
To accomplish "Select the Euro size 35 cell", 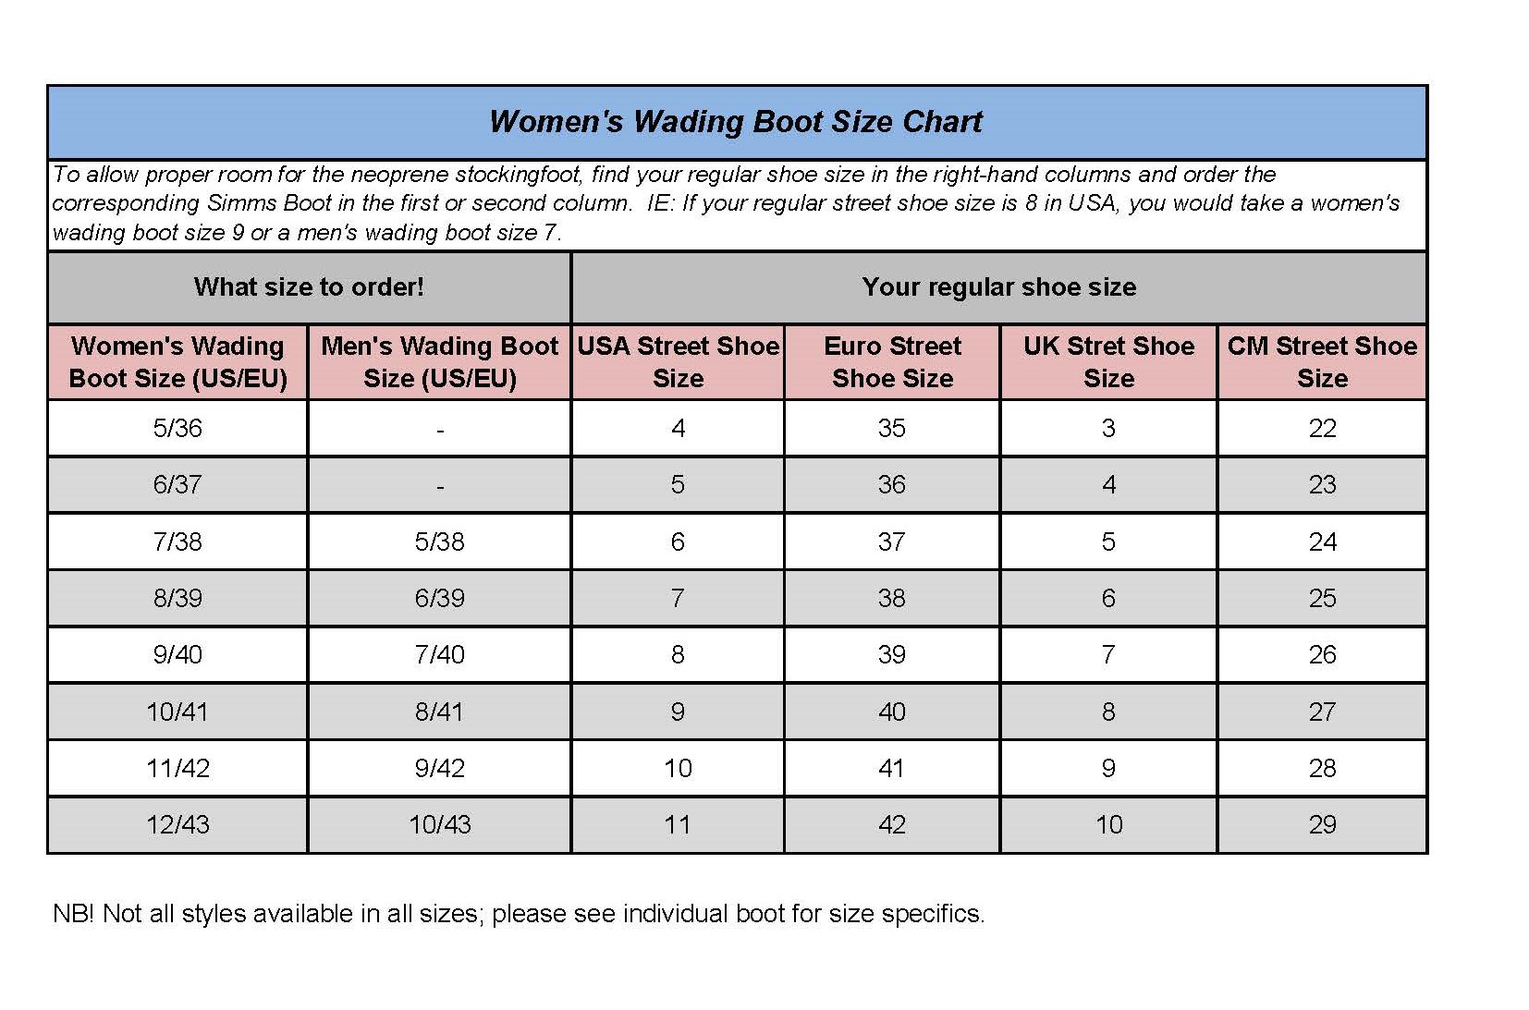I will tap(892, 428).
